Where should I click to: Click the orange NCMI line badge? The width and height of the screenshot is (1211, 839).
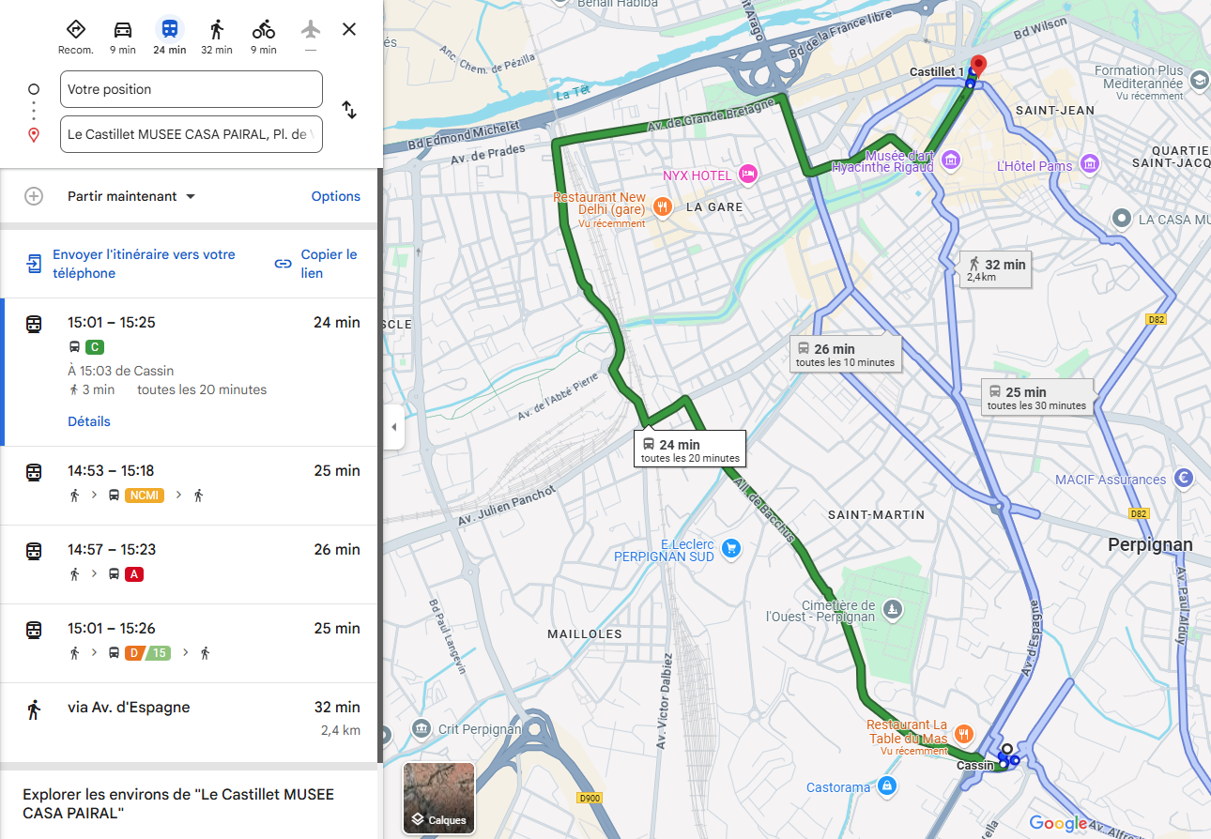pyautogui.click(x=145, y=496)
